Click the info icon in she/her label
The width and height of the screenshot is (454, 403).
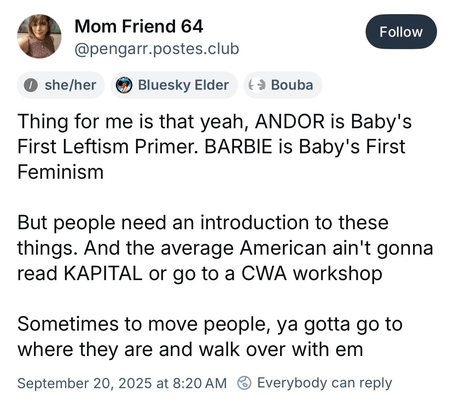coord(31,85)
